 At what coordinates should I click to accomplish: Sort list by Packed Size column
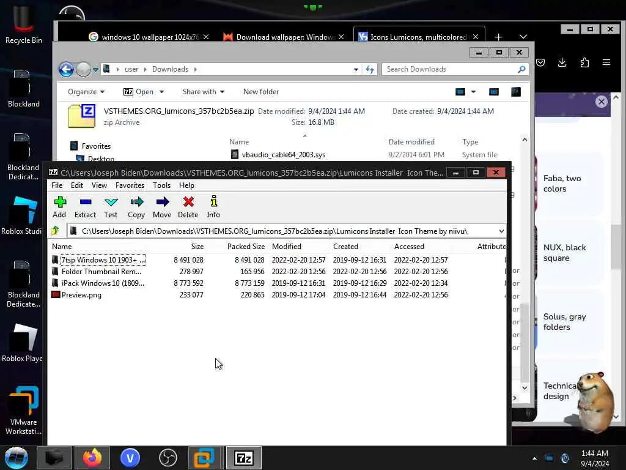pyautogui.click(x=246, y=247)
